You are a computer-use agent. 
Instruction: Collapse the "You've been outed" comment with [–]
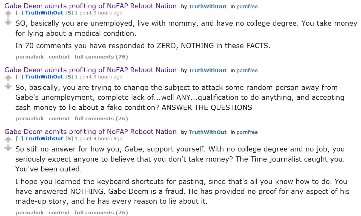(19, 139)
